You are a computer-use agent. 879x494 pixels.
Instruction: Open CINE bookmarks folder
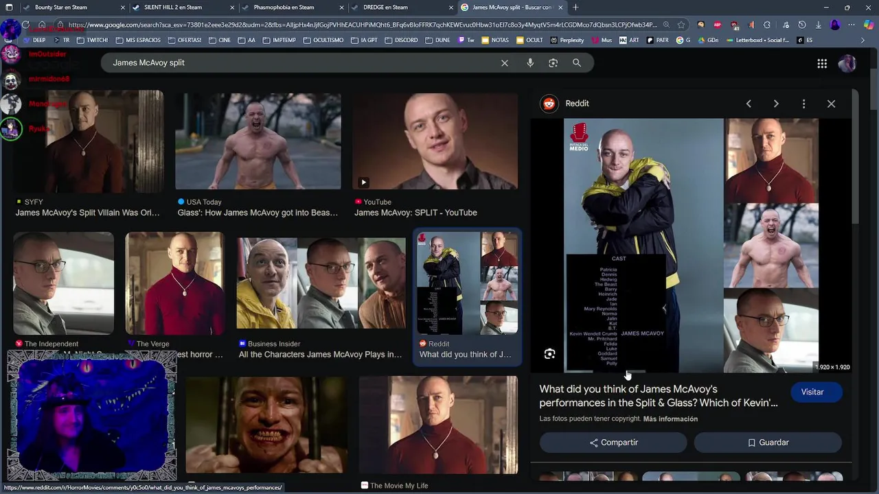point(218,40)
